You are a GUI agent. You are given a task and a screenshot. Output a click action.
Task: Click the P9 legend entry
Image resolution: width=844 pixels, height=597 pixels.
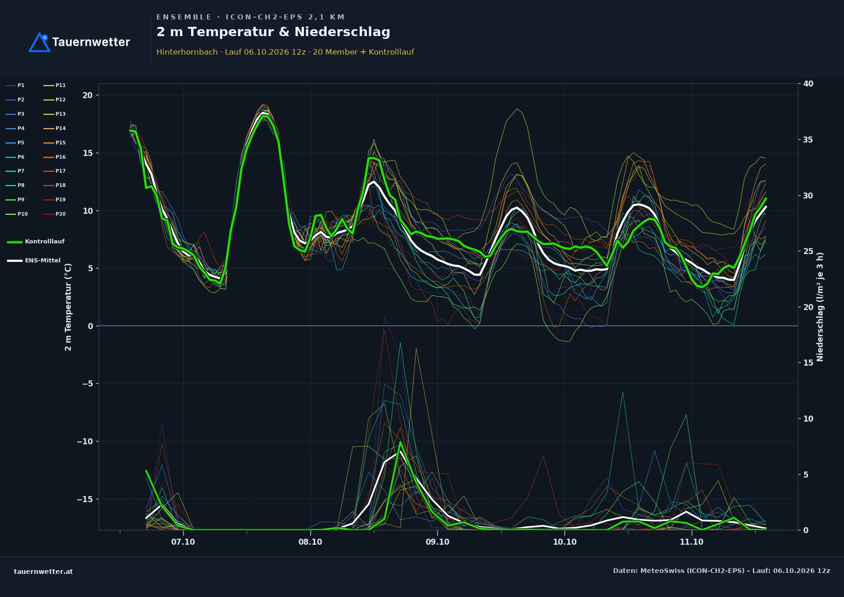tap(15, 199)
